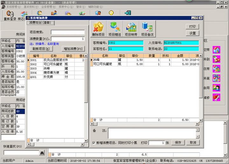The height and width of the screenshot is (164, 229).
Task: Open the 业务管理 menu
Action: pyautogui.click(x=48, y=7)
